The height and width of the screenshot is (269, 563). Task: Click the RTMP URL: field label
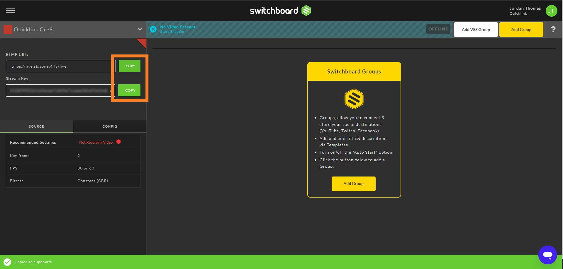(17, 54)
